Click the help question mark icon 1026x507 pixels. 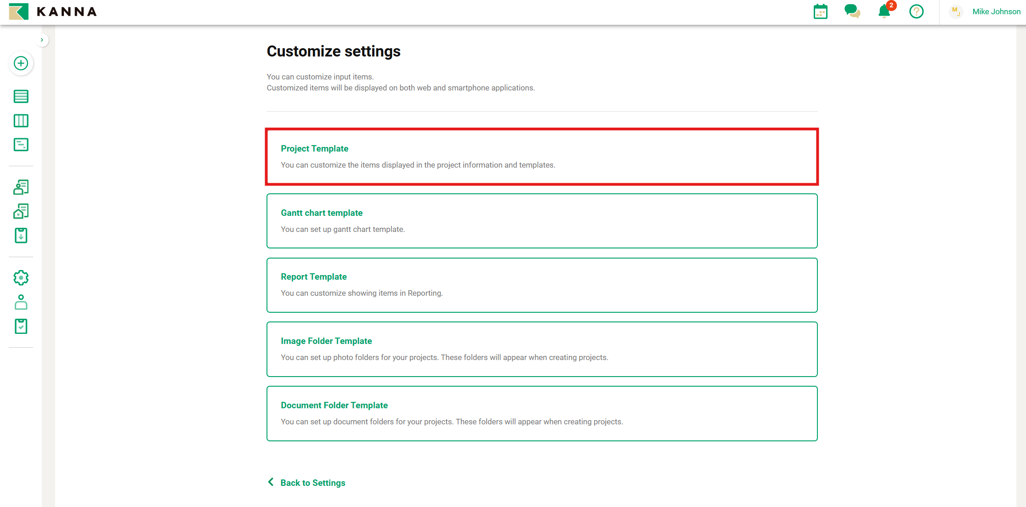point(916,11)
